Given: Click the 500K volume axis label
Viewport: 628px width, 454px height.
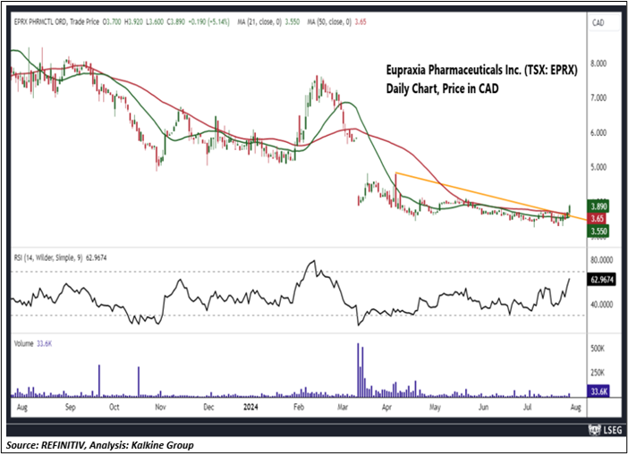Looking at the screenshot, I should click(x=598, y=349).
